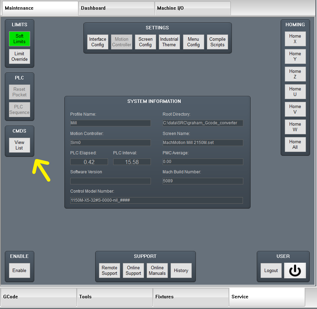The width and height of the screenshot is (317, 309).
Task: Go to the Fixtures tab
Action: coord(191,297)
